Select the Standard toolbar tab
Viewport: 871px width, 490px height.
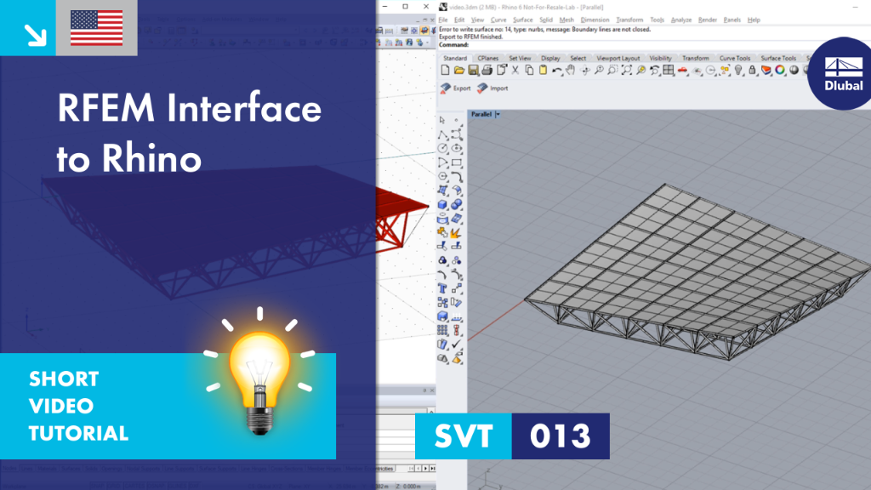point(455,59)
